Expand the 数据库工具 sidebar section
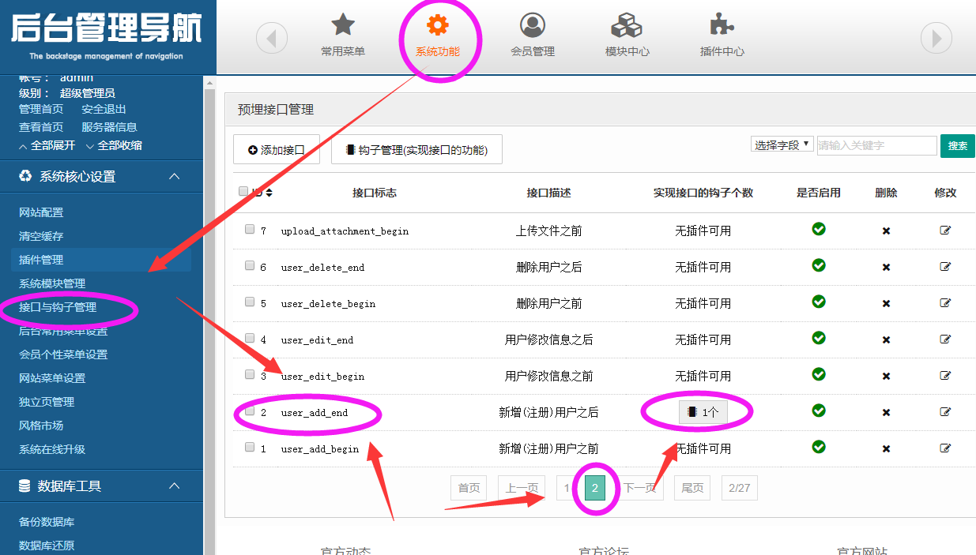 point(175,487)
